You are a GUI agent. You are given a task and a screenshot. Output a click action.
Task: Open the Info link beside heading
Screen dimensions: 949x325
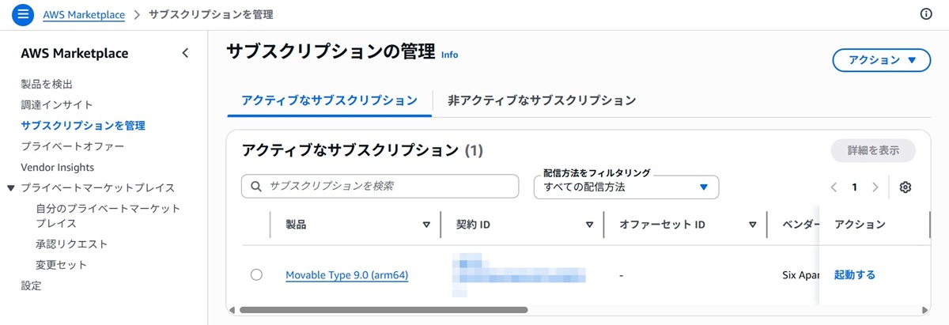click(x=449, y=55)
